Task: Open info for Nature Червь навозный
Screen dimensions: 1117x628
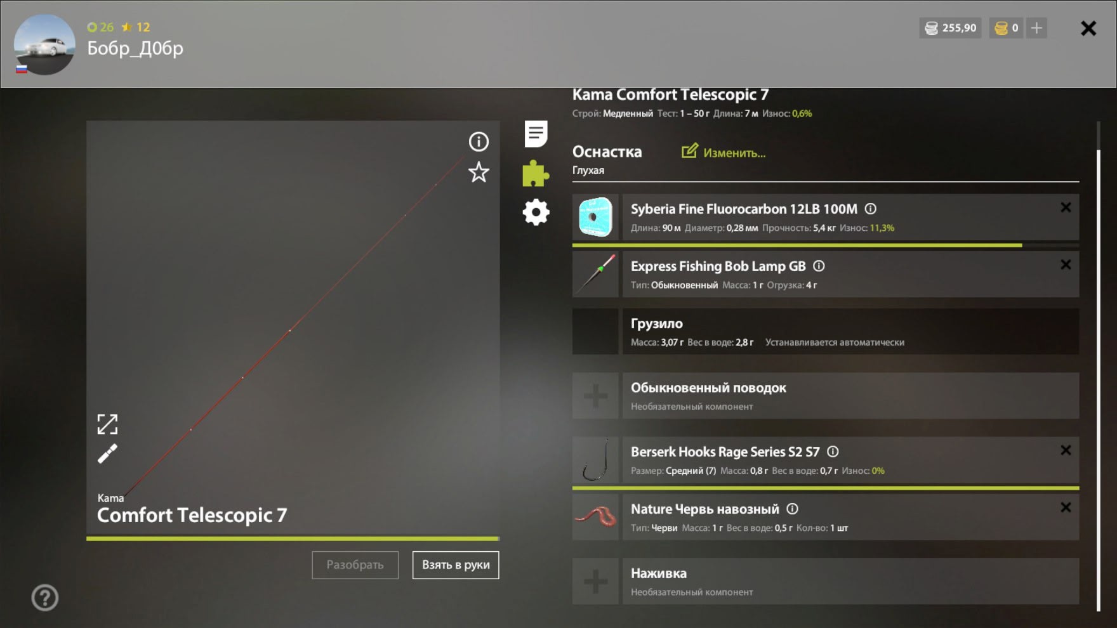Action: pyautogui.click(x=792, y=509)
